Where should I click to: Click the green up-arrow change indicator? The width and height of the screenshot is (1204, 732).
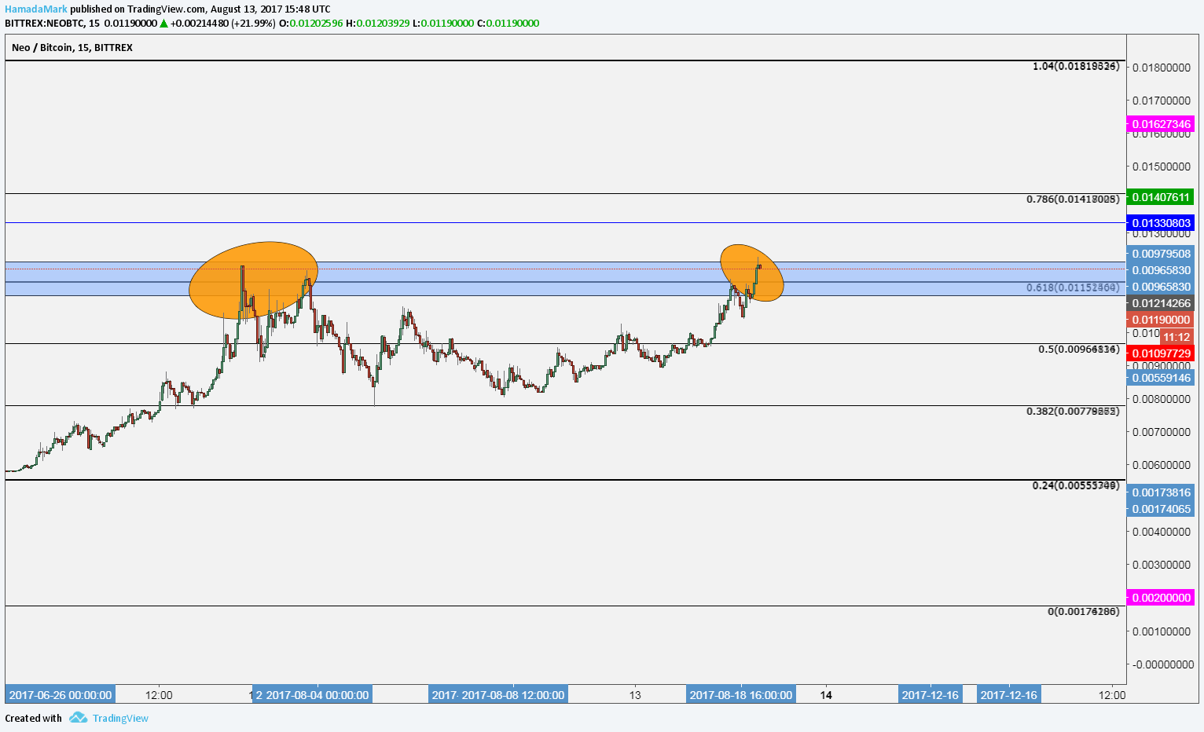point(164,23)
